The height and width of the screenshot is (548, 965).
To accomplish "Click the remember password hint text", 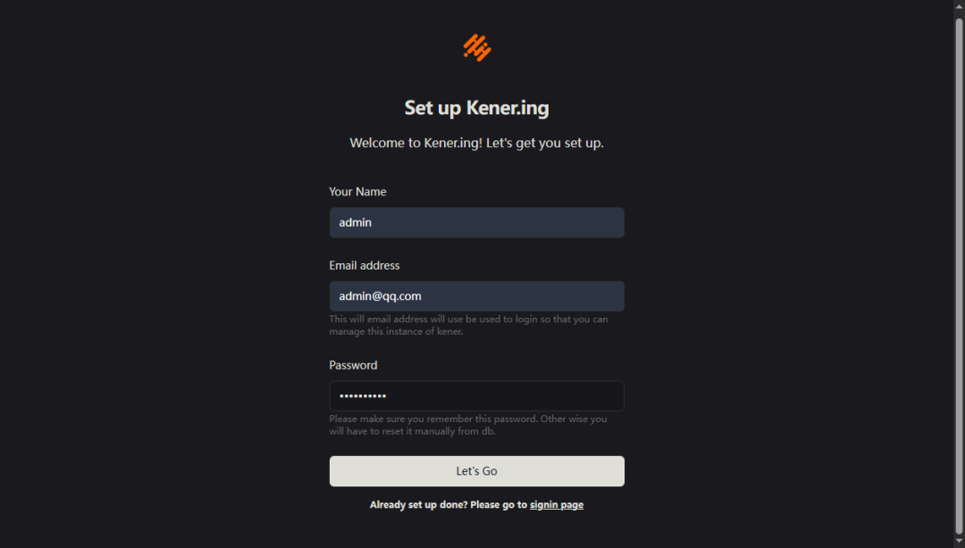I will click(x=467, y=425).
